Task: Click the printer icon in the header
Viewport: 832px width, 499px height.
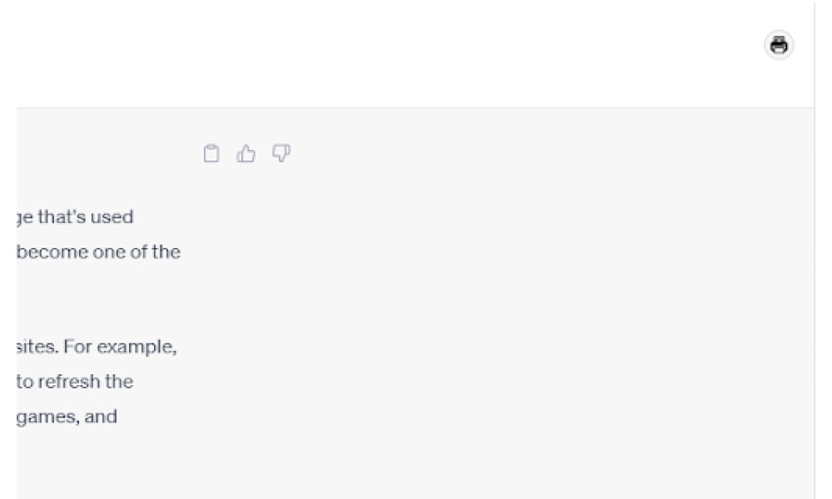Action: pos(779,45)
